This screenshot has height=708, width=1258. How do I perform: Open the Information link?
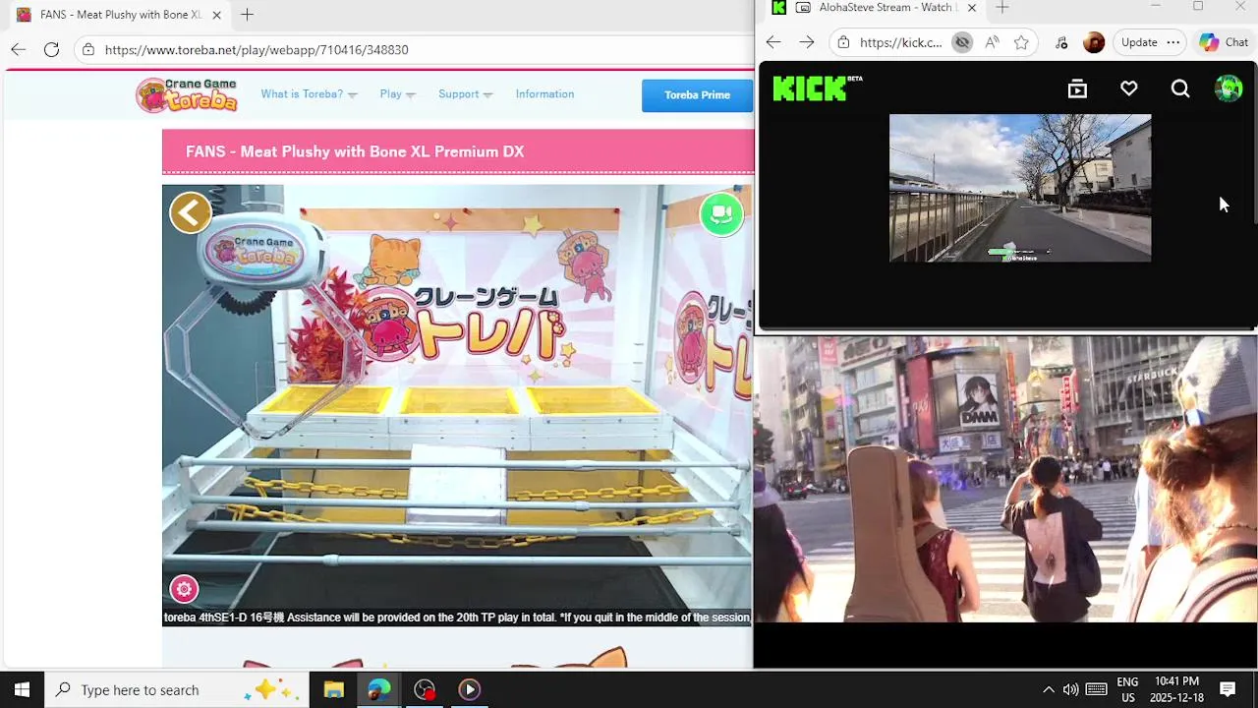pyautogui.click(x=544, y=94)
